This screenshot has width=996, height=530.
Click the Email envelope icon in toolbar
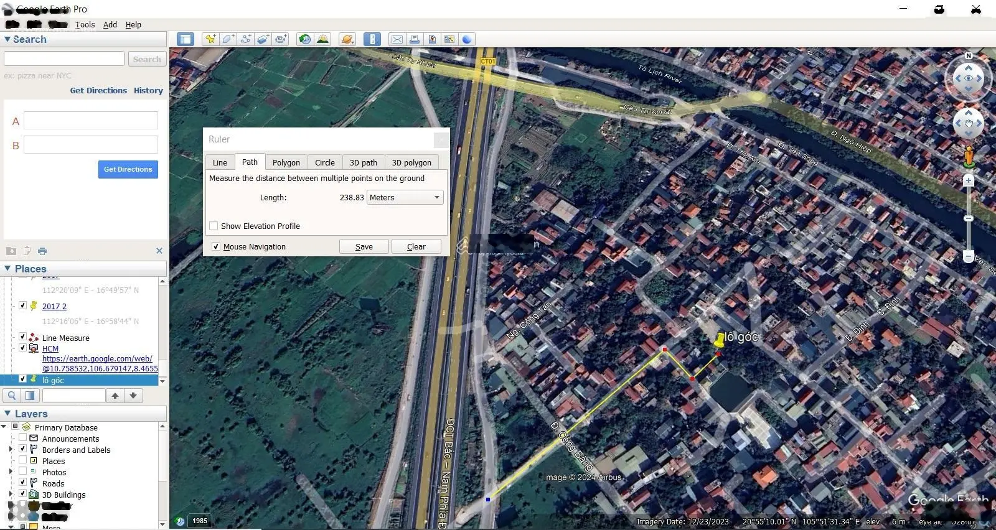397,39
